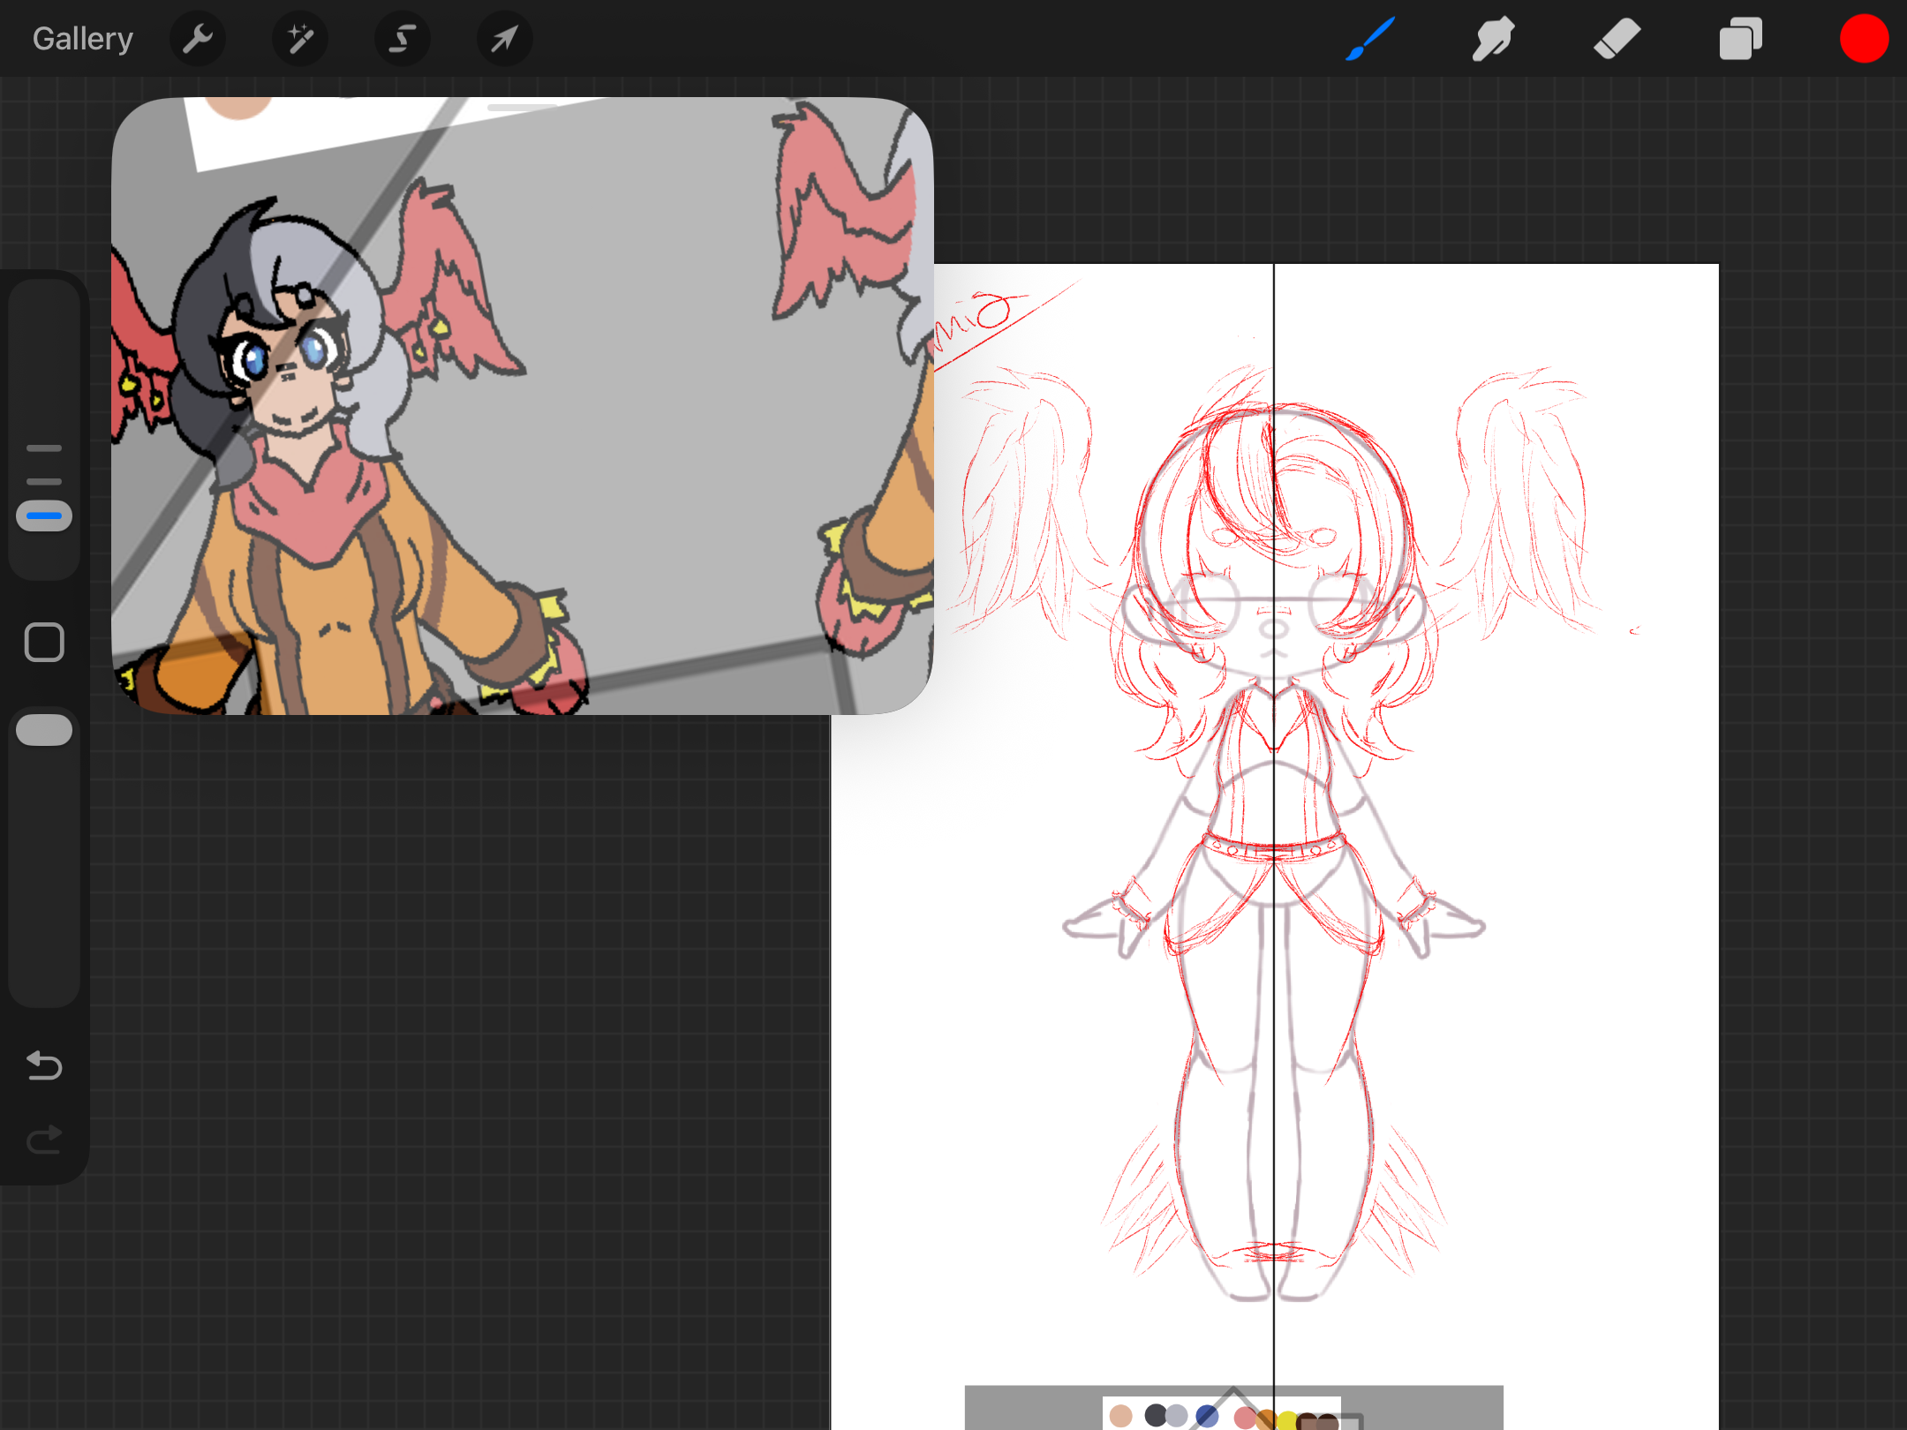The height and width of the screenshot is (1430, 1907).
Task: Open the Adjustments magic wand menu
Action: click(x=300, y=39)
